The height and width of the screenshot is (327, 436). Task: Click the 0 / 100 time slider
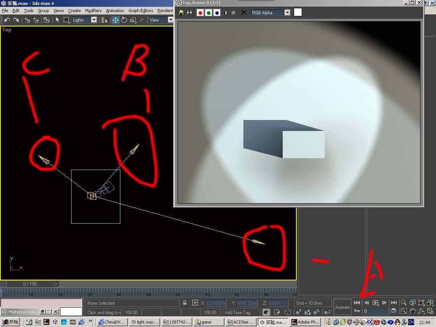pos(30,283)
